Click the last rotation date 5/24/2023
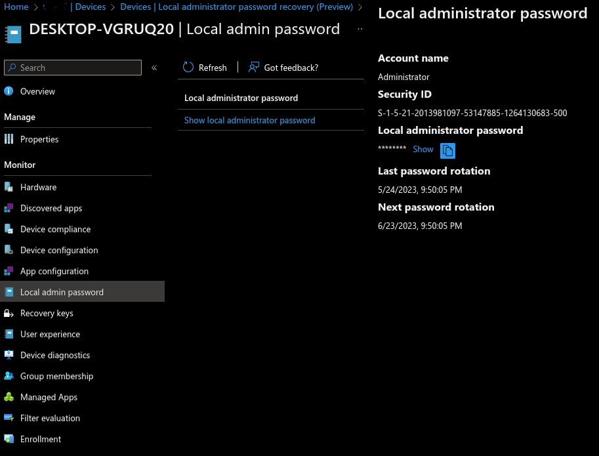 pos(420,190)
